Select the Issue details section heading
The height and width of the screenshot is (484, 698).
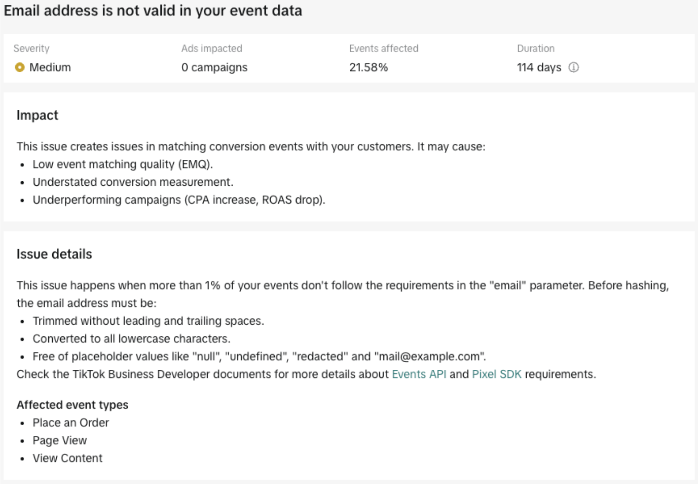(x=54, y=254)
